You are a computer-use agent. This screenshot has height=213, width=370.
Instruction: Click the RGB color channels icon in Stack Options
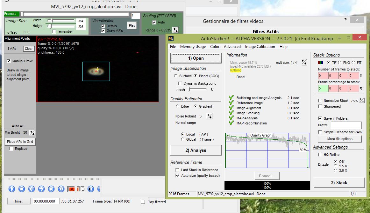320,63
